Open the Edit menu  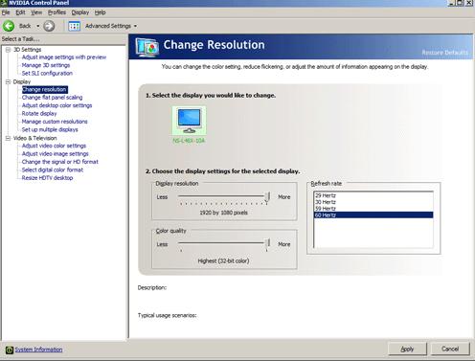(20, 12)
